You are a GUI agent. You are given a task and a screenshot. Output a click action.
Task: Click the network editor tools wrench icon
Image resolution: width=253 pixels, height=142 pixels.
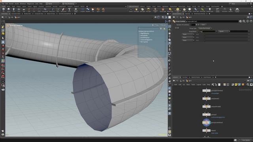[213, 84]
